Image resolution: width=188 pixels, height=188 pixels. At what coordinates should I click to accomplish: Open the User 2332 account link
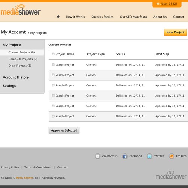coord(169,4)
